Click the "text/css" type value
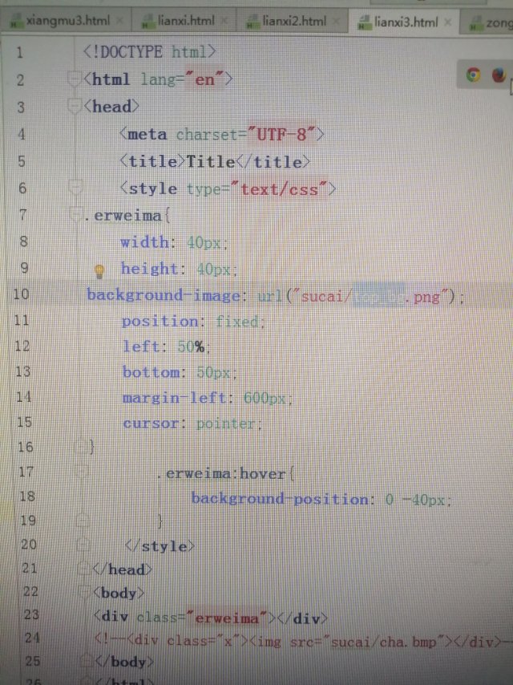Screen dimensions: 513x685 [279, 189]
